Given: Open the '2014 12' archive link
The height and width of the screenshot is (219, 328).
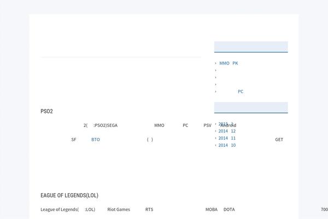Looking at the screenshot, I should click(227, 131).
